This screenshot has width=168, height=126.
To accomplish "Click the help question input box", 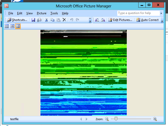I will (139, 13).
